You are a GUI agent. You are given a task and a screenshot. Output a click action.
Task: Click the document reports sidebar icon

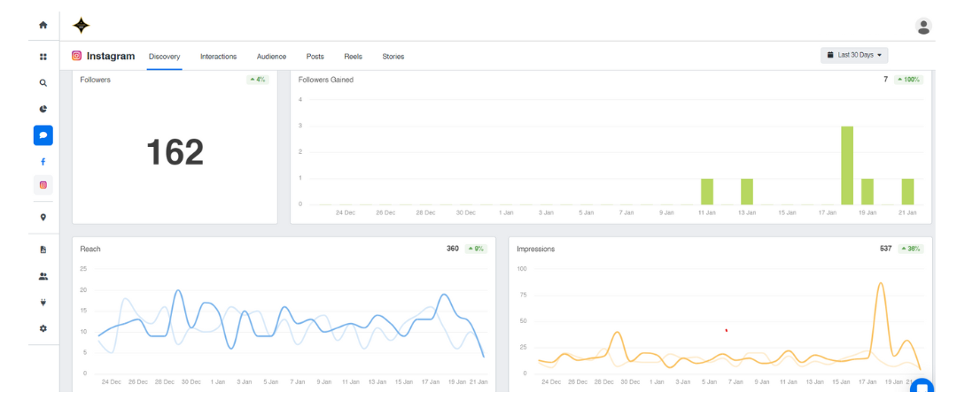[x=43, y=250]
